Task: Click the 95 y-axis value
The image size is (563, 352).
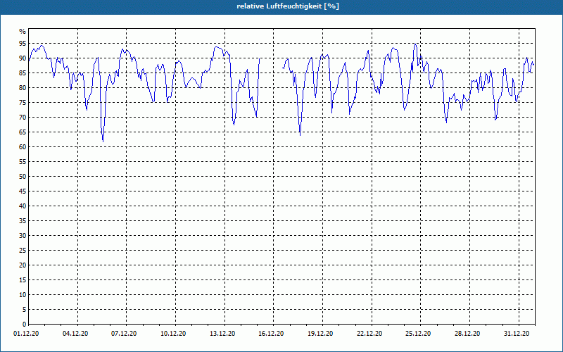Action: coord(23,44)
